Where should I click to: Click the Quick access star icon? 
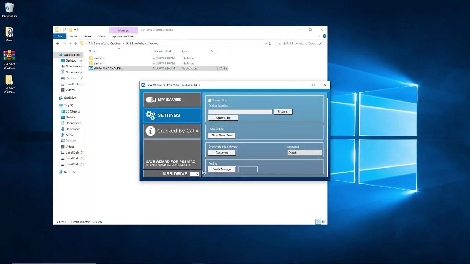61,55
